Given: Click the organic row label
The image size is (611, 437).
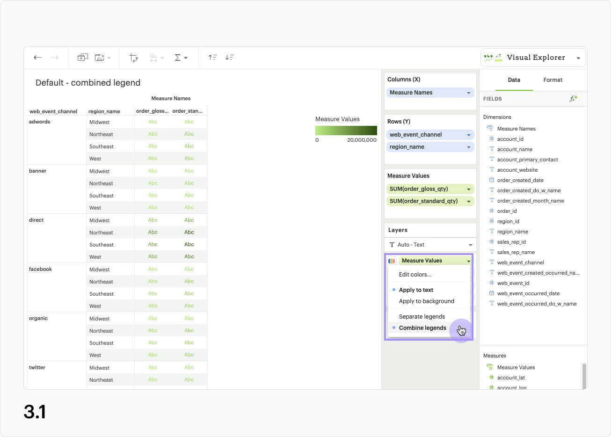Looking at the screenshot, I should coord(38,318).
